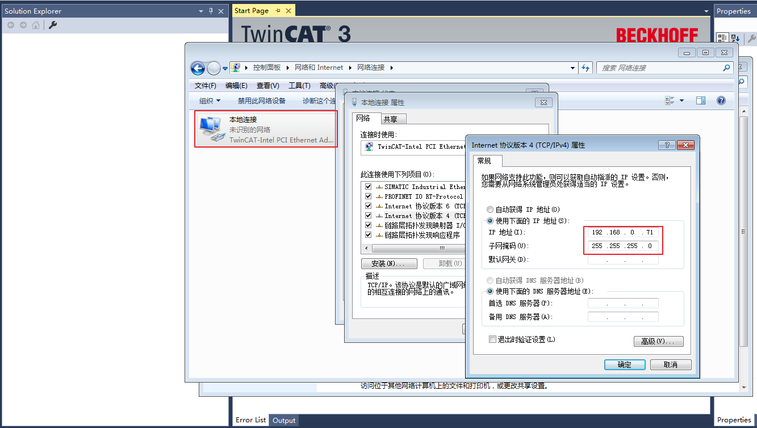Toggle Internet 协议版本 4 checkbox
Viewport: 757px width, 428px height.
pos(369,215)
